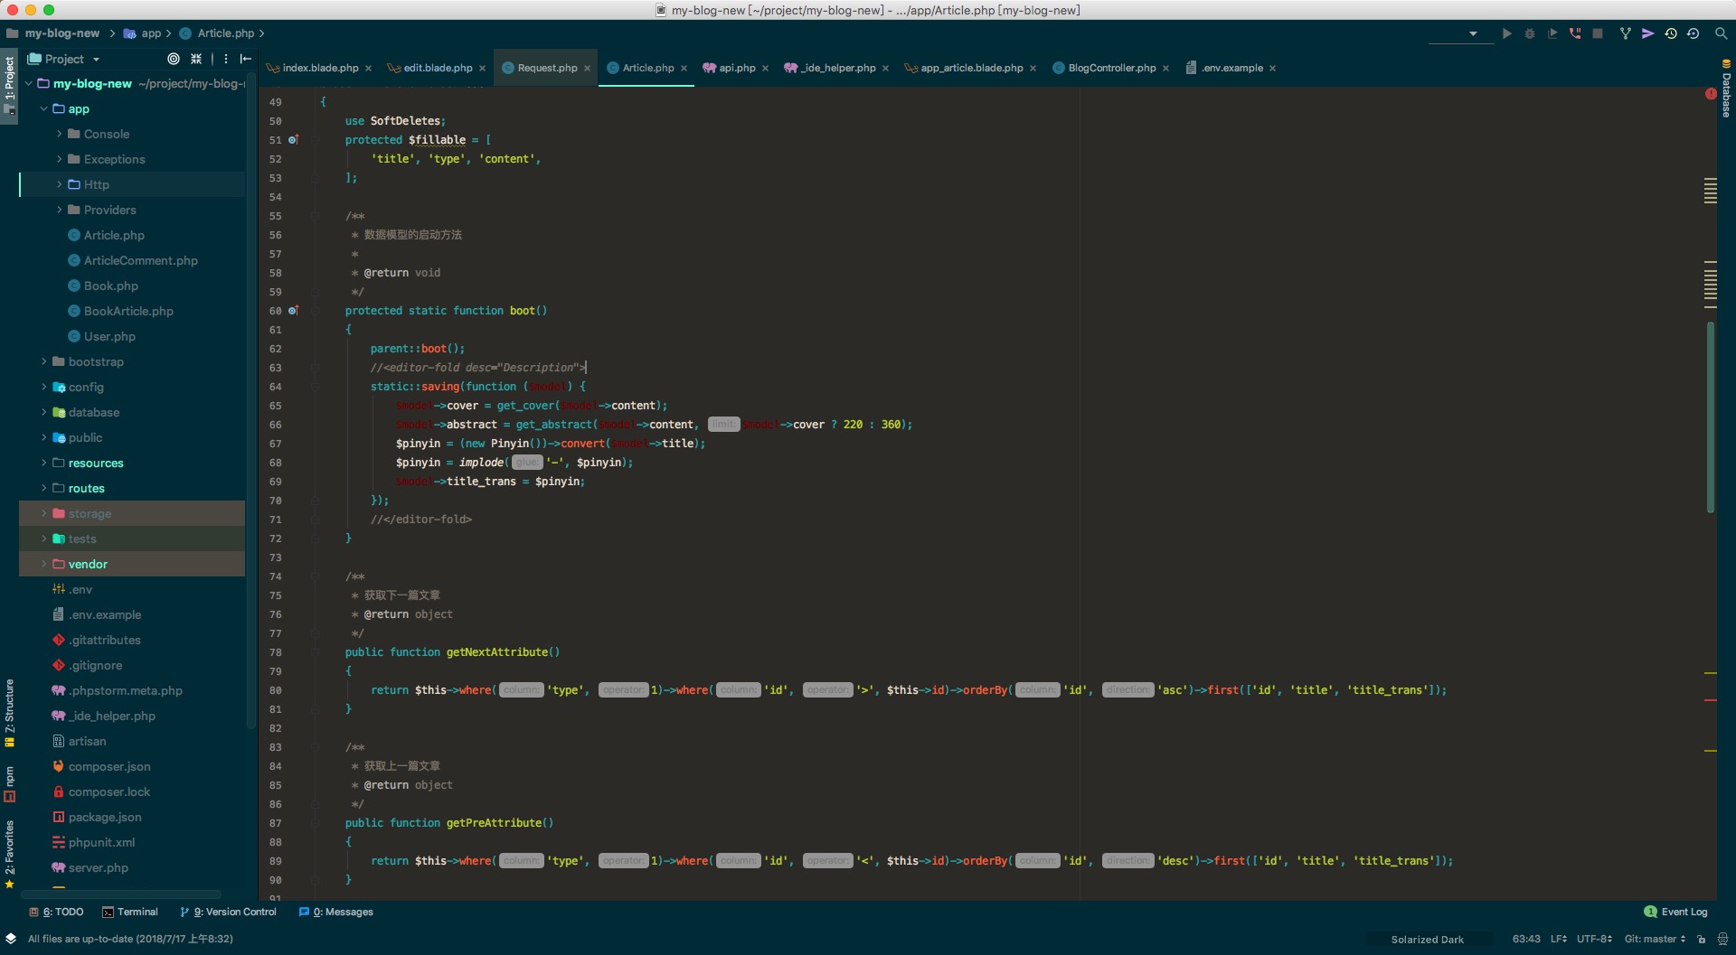The width and height of the screenshot is (1736, 955).
Task: Toggle the 1: Project tool window stripe
Action: [9, 86]
